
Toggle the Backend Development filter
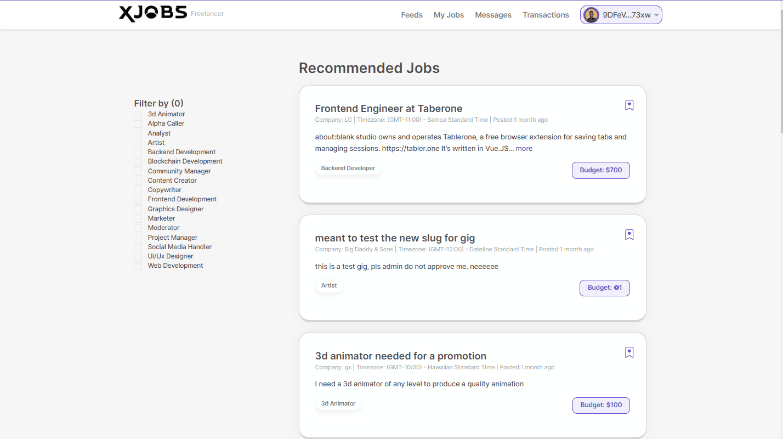click(x=138, y=152)
